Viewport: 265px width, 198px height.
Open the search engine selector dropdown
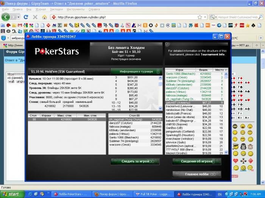click(x=216, y=17)
